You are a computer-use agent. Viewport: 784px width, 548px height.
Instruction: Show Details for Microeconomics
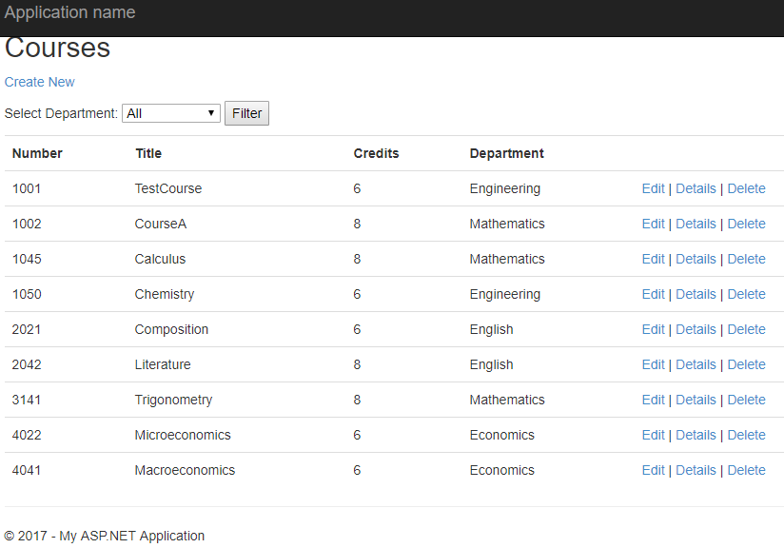(x=696, y=435)
